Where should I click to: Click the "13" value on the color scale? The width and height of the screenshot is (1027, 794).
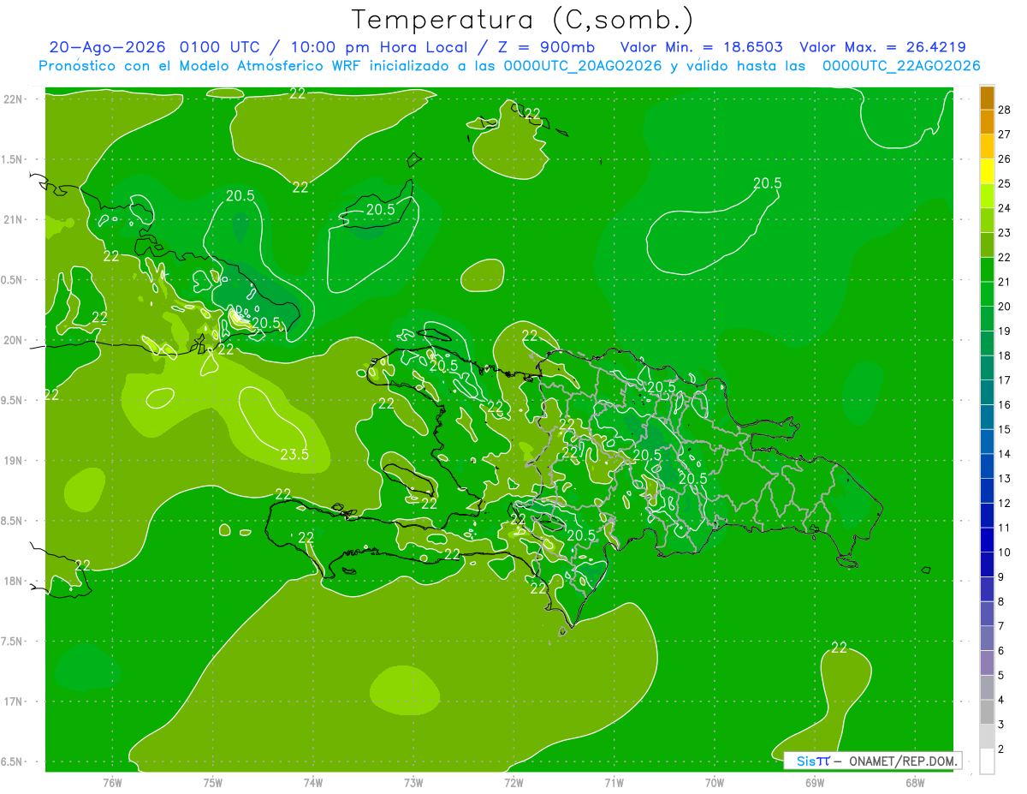click(1005, 479)
